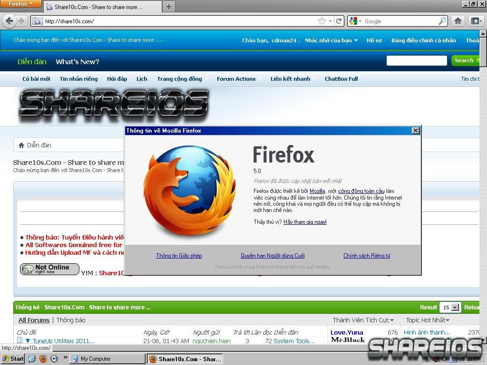This screenshot has width=487, height=365.
Task: Click the 'Hãy tham gia ngay!' link
Action: 305,222
